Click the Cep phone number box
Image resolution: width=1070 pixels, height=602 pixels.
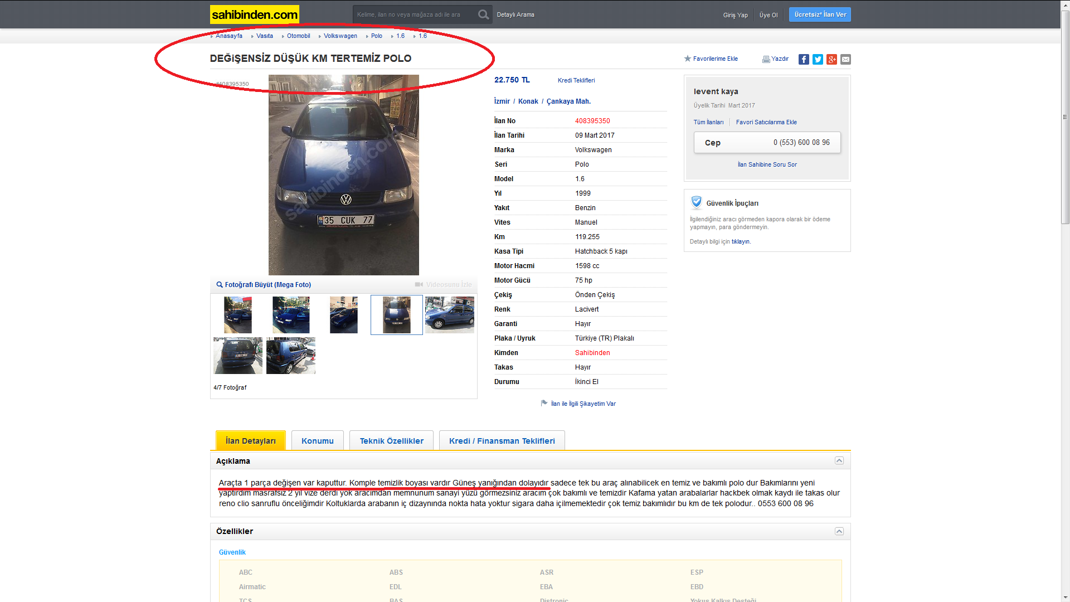767,143
